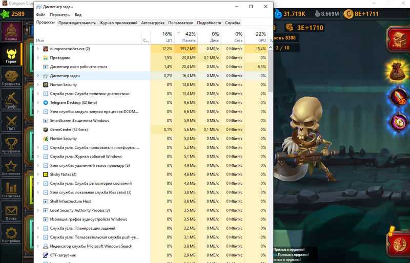Activate the purple clock boost icon

tap(398, 122)
